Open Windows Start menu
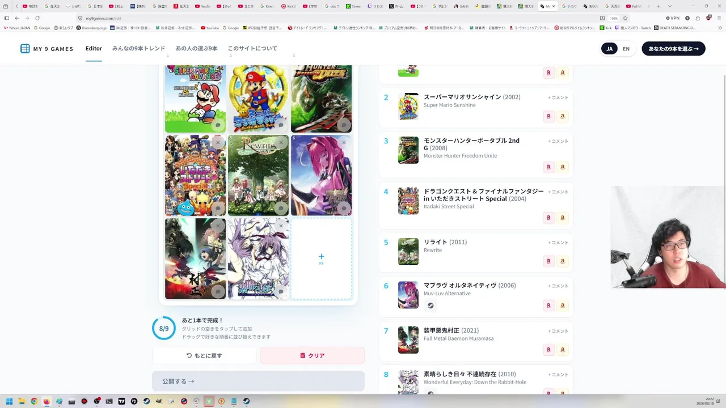 click(x=9, y=401)
